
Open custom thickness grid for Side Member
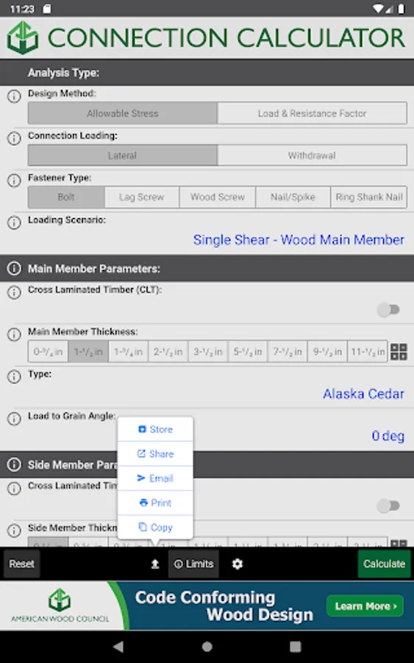pyautogui.click(x=399, y=543)
